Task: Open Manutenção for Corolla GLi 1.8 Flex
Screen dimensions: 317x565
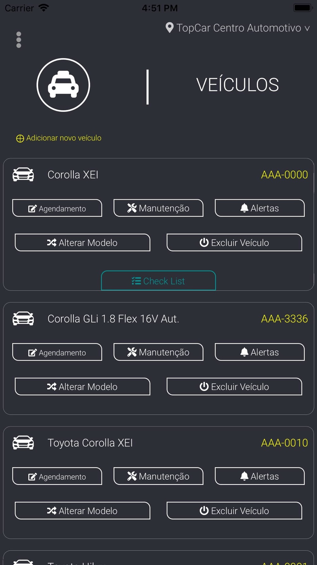Action: 158,352
